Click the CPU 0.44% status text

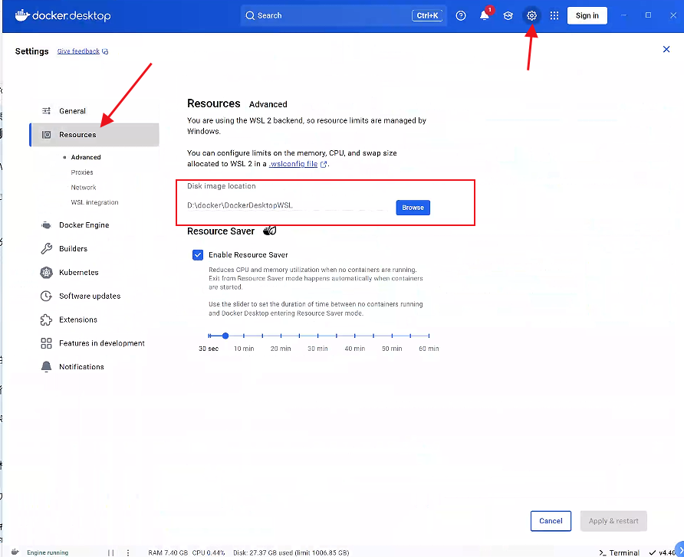click(x=209, y=552)
